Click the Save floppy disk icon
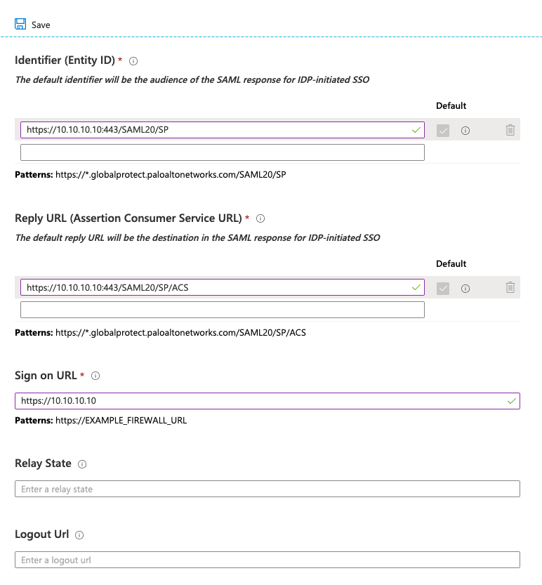This screenshot has width=542, height=585. tap(20, 24)
